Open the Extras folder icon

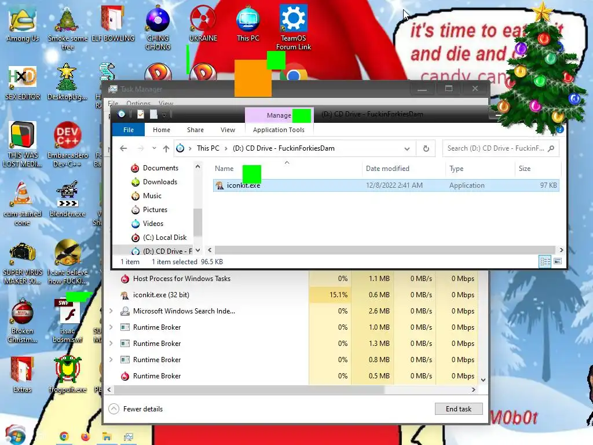22,375
